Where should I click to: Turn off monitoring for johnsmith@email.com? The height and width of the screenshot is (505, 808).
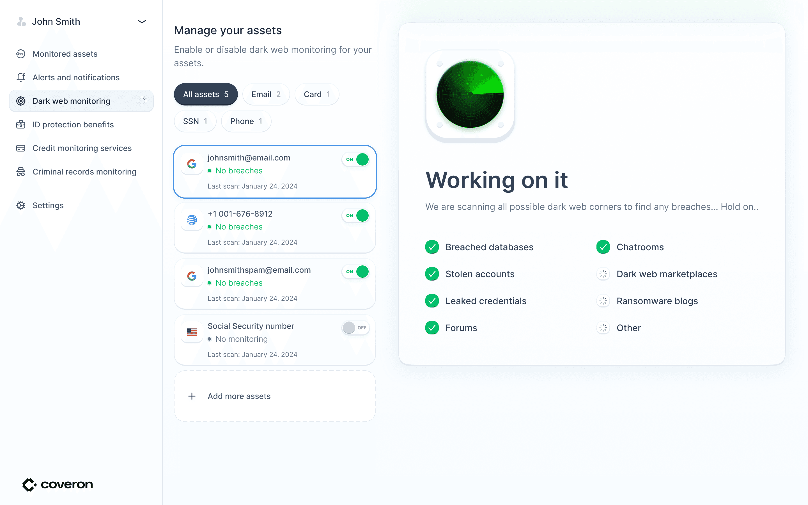tap(355, 159)
